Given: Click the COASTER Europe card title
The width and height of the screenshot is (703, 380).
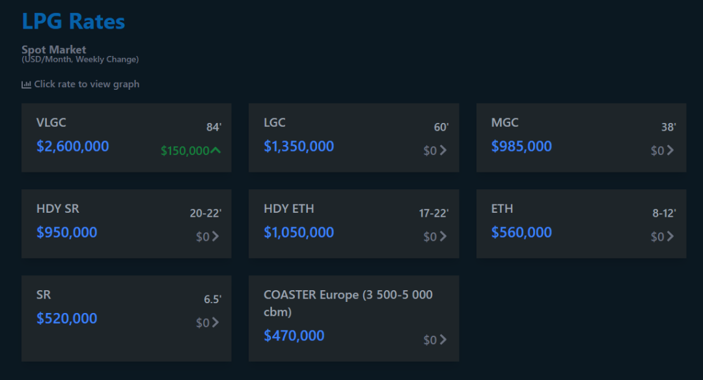Looking at the screenshot, I should tap(348, 303).
